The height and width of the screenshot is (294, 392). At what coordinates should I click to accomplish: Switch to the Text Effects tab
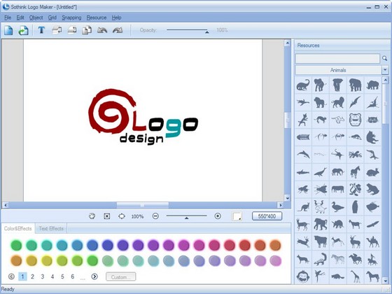[x=51, y=228]
